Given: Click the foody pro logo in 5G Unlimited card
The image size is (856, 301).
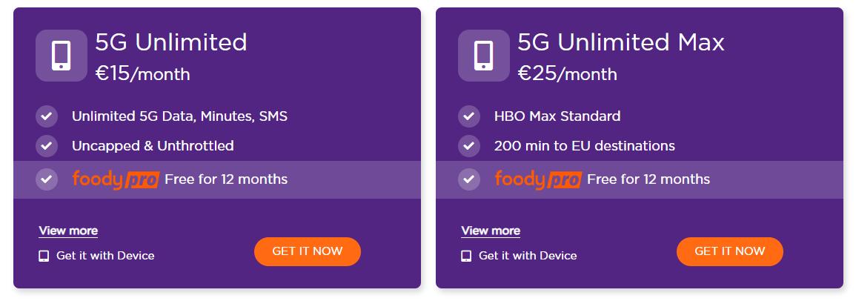Looking at the screenshot, I should pyautogui.click(x=115, y=179).
